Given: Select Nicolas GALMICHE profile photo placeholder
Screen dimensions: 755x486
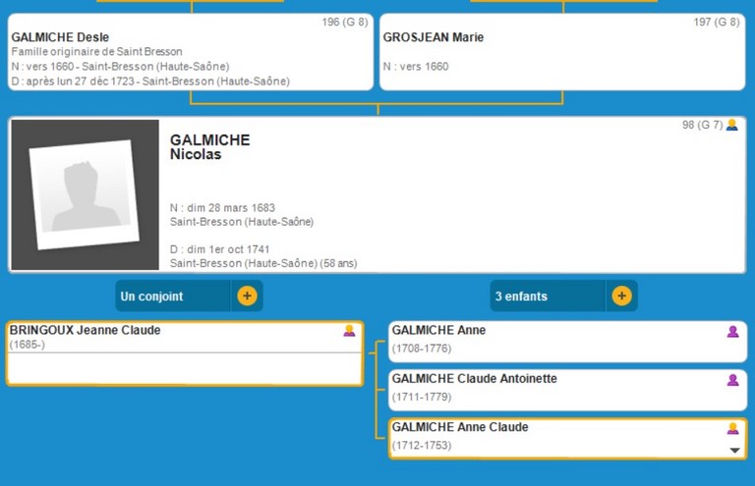Looking at the screenshot, I should [x=85, y=194].
